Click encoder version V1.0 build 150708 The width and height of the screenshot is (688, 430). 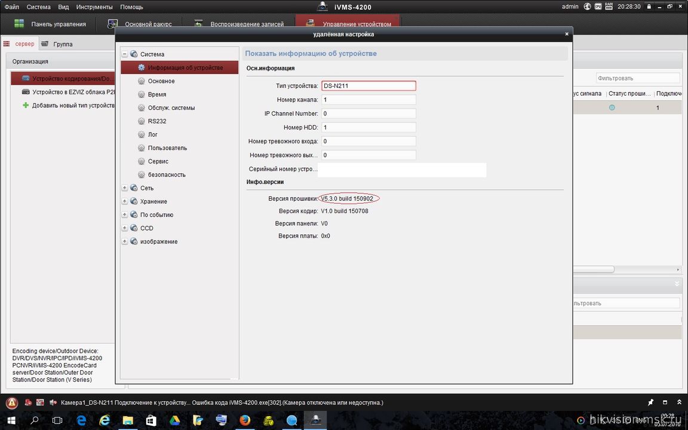(x=345, y=211)
